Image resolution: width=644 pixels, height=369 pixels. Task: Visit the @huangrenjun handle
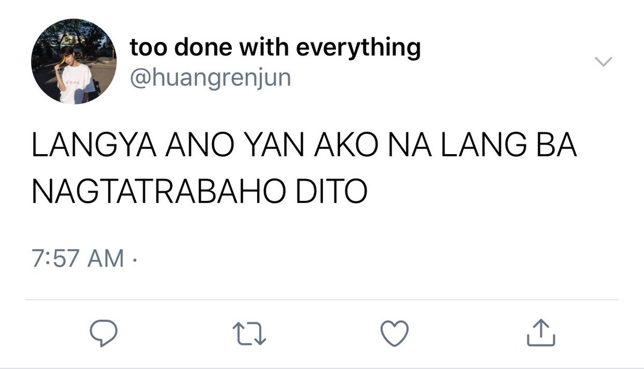point(210,78)
